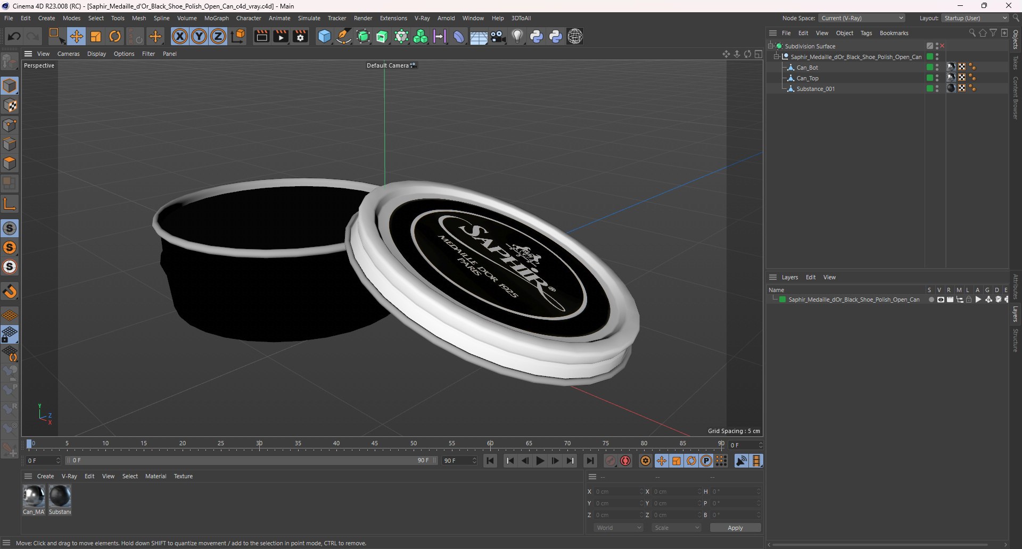The width and height of the screenshot is (1022, 549).
Task: Click the Axis L-shaped icon in sidebar
Action: 10,204
